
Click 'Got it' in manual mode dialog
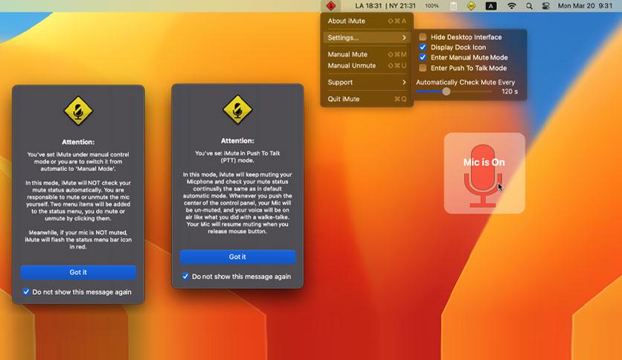tap(78, 272)
